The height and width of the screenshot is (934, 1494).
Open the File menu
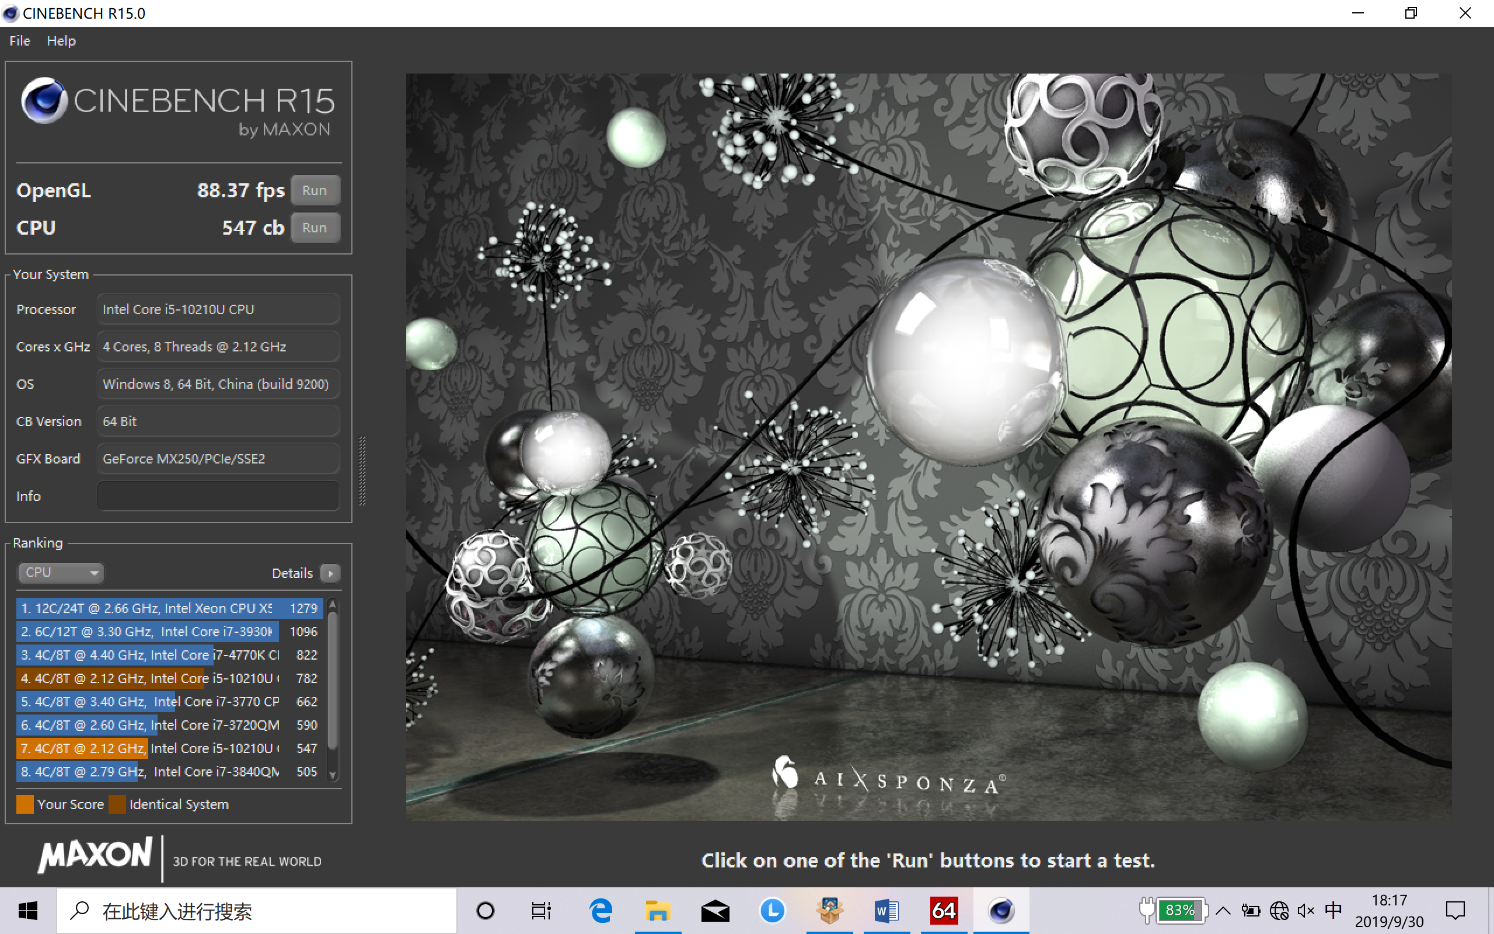20,41
